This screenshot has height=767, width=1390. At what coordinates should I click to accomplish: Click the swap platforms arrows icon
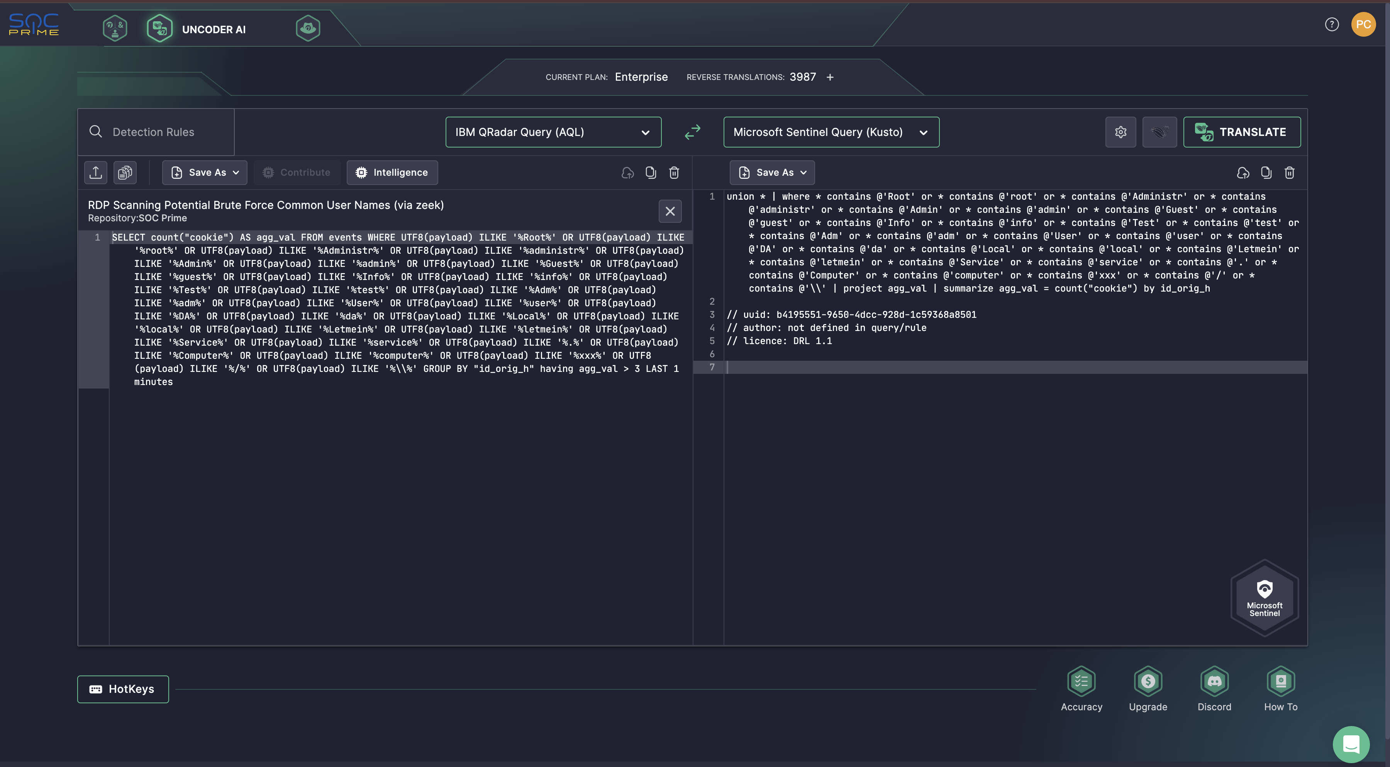[x=692, y=132]
